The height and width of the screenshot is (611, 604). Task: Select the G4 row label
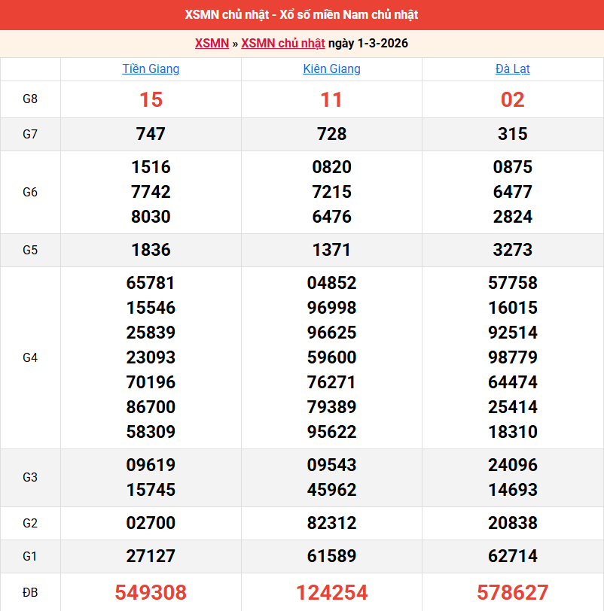click(x=30, y=357)
